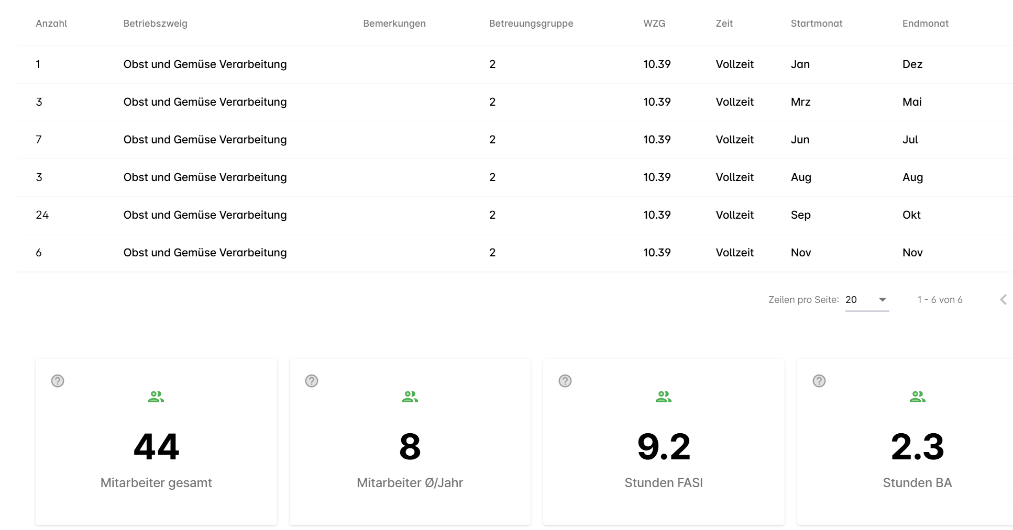Click people icon above the 2.3 value
The image size is (1013, 530).
[917, 397]
